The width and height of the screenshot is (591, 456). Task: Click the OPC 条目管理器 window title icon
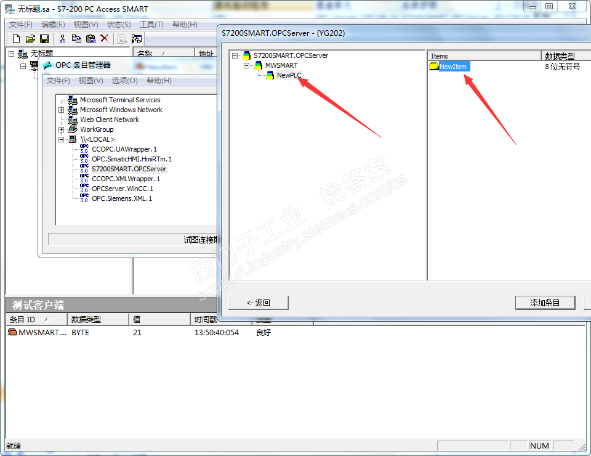pos(47,65)
